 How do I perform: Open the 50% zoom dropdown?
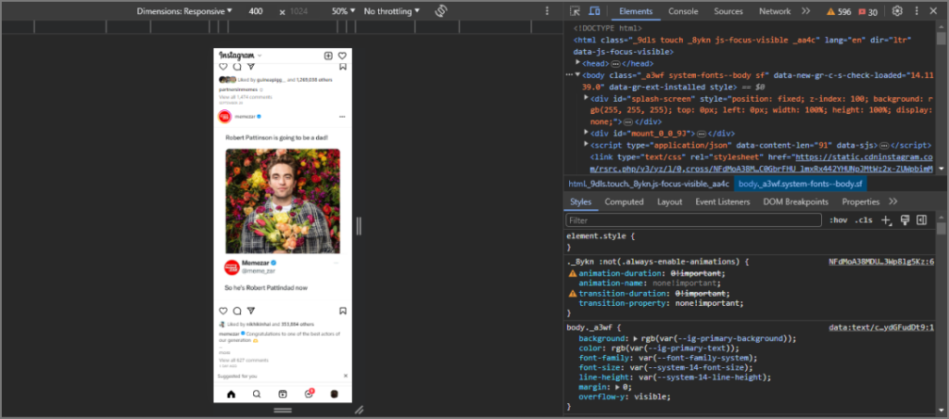(x=343, y=11)
